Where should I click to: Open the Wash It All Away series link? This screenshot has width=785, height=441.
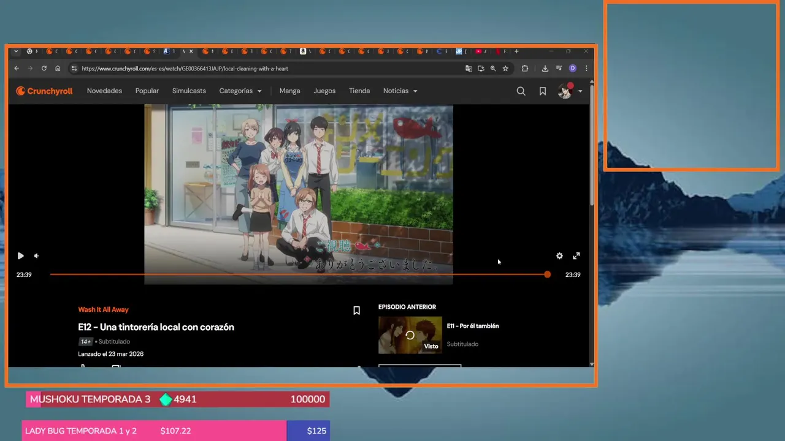pyautogui.click(x=103, y=310)
